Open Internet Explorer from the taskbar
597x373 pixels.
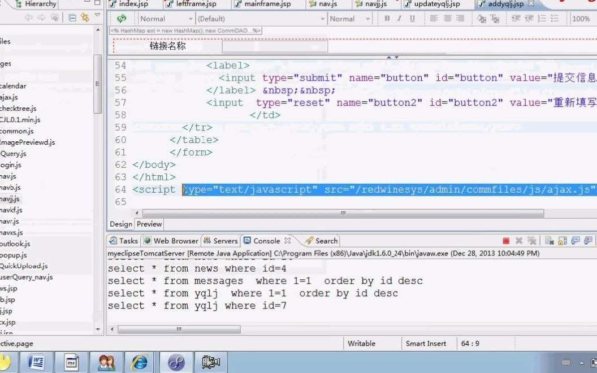coord(140,362)
